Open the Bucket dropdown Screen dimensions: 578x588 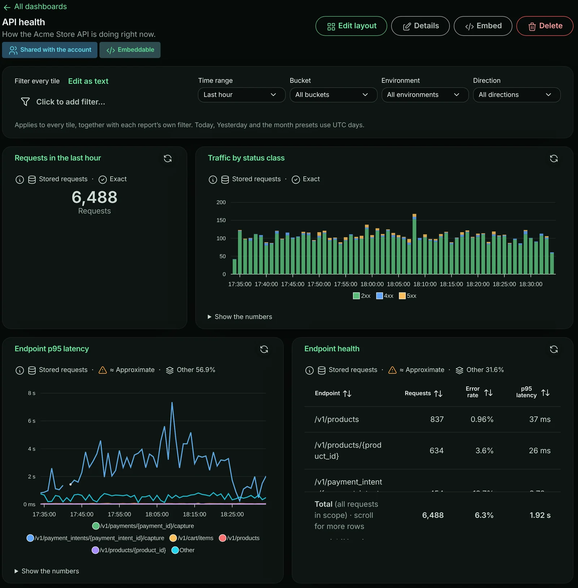point(333,95)
